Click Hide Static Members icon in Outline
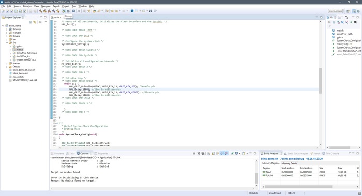362x196 pixels. 347,22
